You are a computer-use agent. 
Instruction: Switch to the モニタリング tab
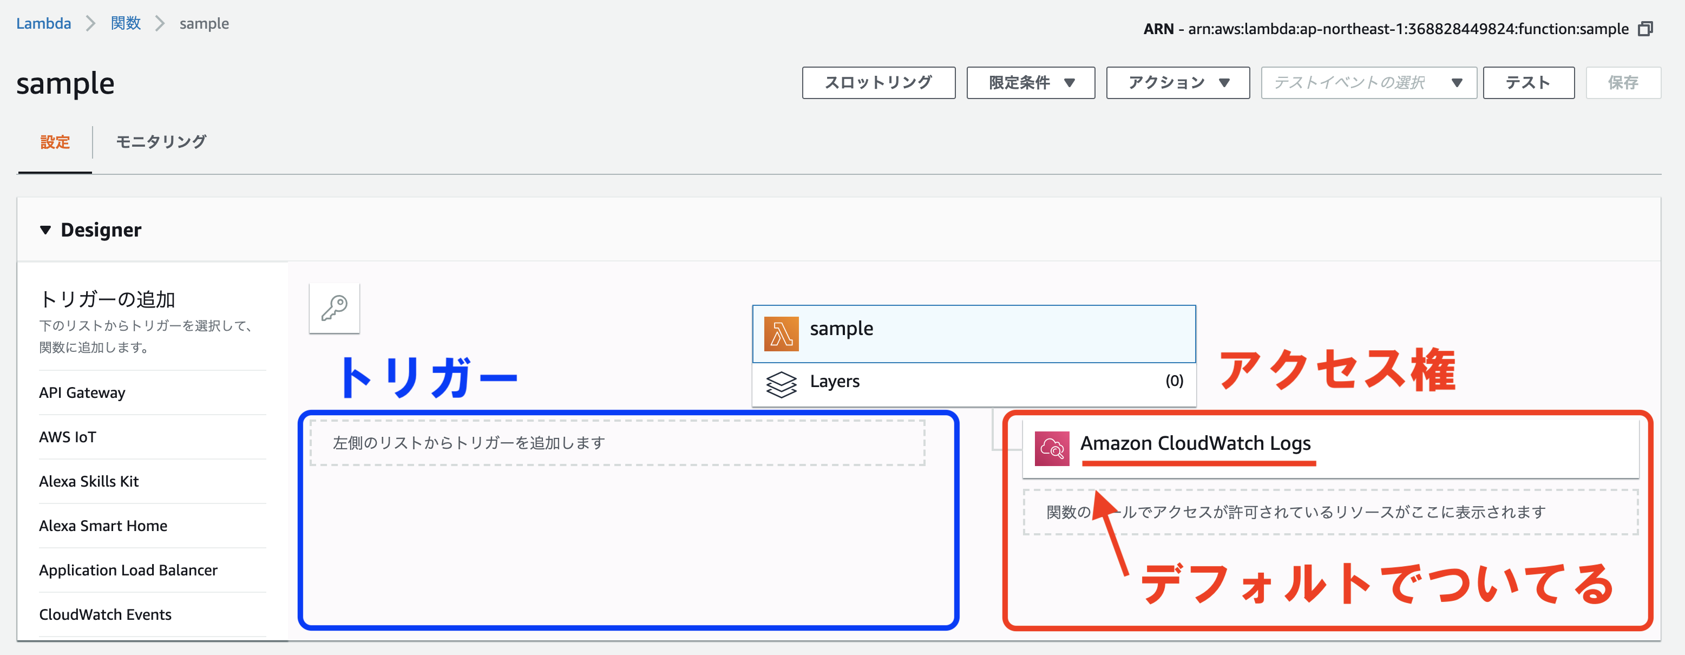point(161,142)
